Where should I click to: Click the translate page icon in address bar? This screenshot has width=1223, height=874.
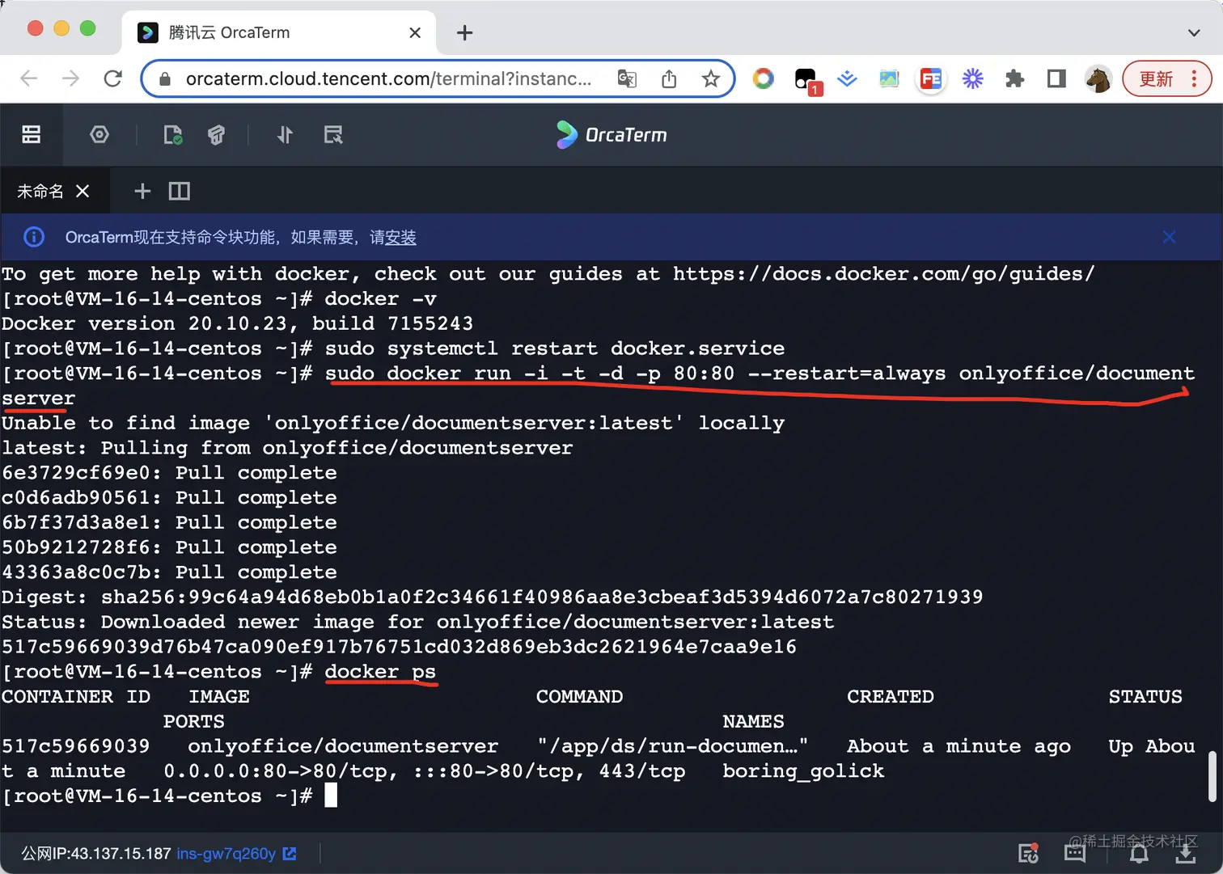(627, 78)
